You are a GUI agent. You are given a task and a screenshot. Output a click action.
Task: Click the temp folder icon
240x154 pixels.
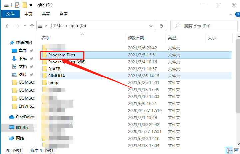point(44,83)
